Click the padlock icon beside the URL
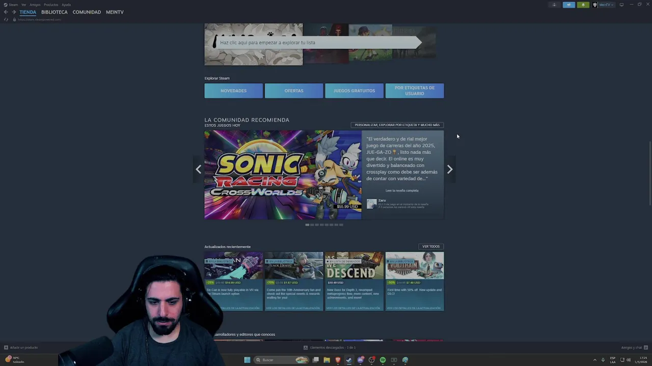Screen dimensions: 652x366 tap(14, 19)
